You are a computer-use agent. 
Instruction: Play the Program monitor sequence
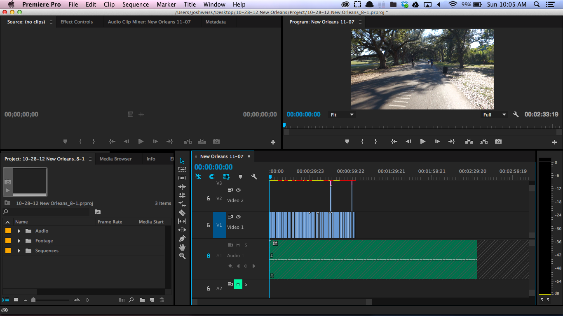[x=422, y=142]
